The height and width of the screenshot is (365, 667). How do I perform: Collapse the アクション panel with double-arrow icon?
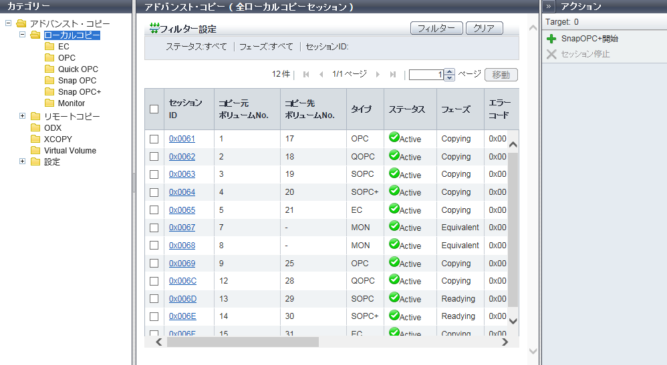click(x=549, y=6)
